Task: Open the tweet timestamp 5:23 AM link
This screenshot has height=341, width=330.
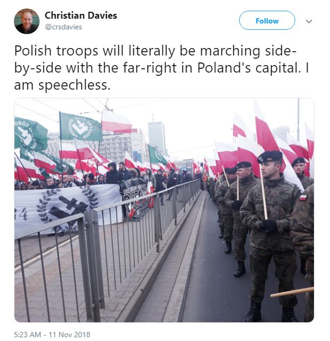Action: click(x=27, y=335)
